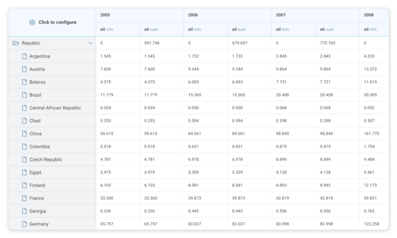Click the 2005 year column header
Screen dimensions: 397x238
click(140, 15)
